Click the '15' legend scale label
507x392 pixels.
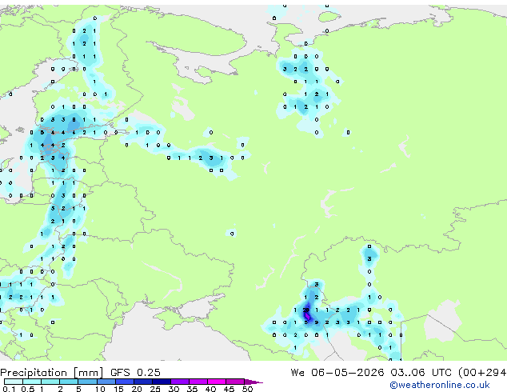[118, 389]
